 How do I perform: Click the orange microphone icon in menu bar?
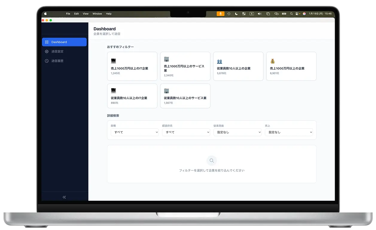(220, 14)
